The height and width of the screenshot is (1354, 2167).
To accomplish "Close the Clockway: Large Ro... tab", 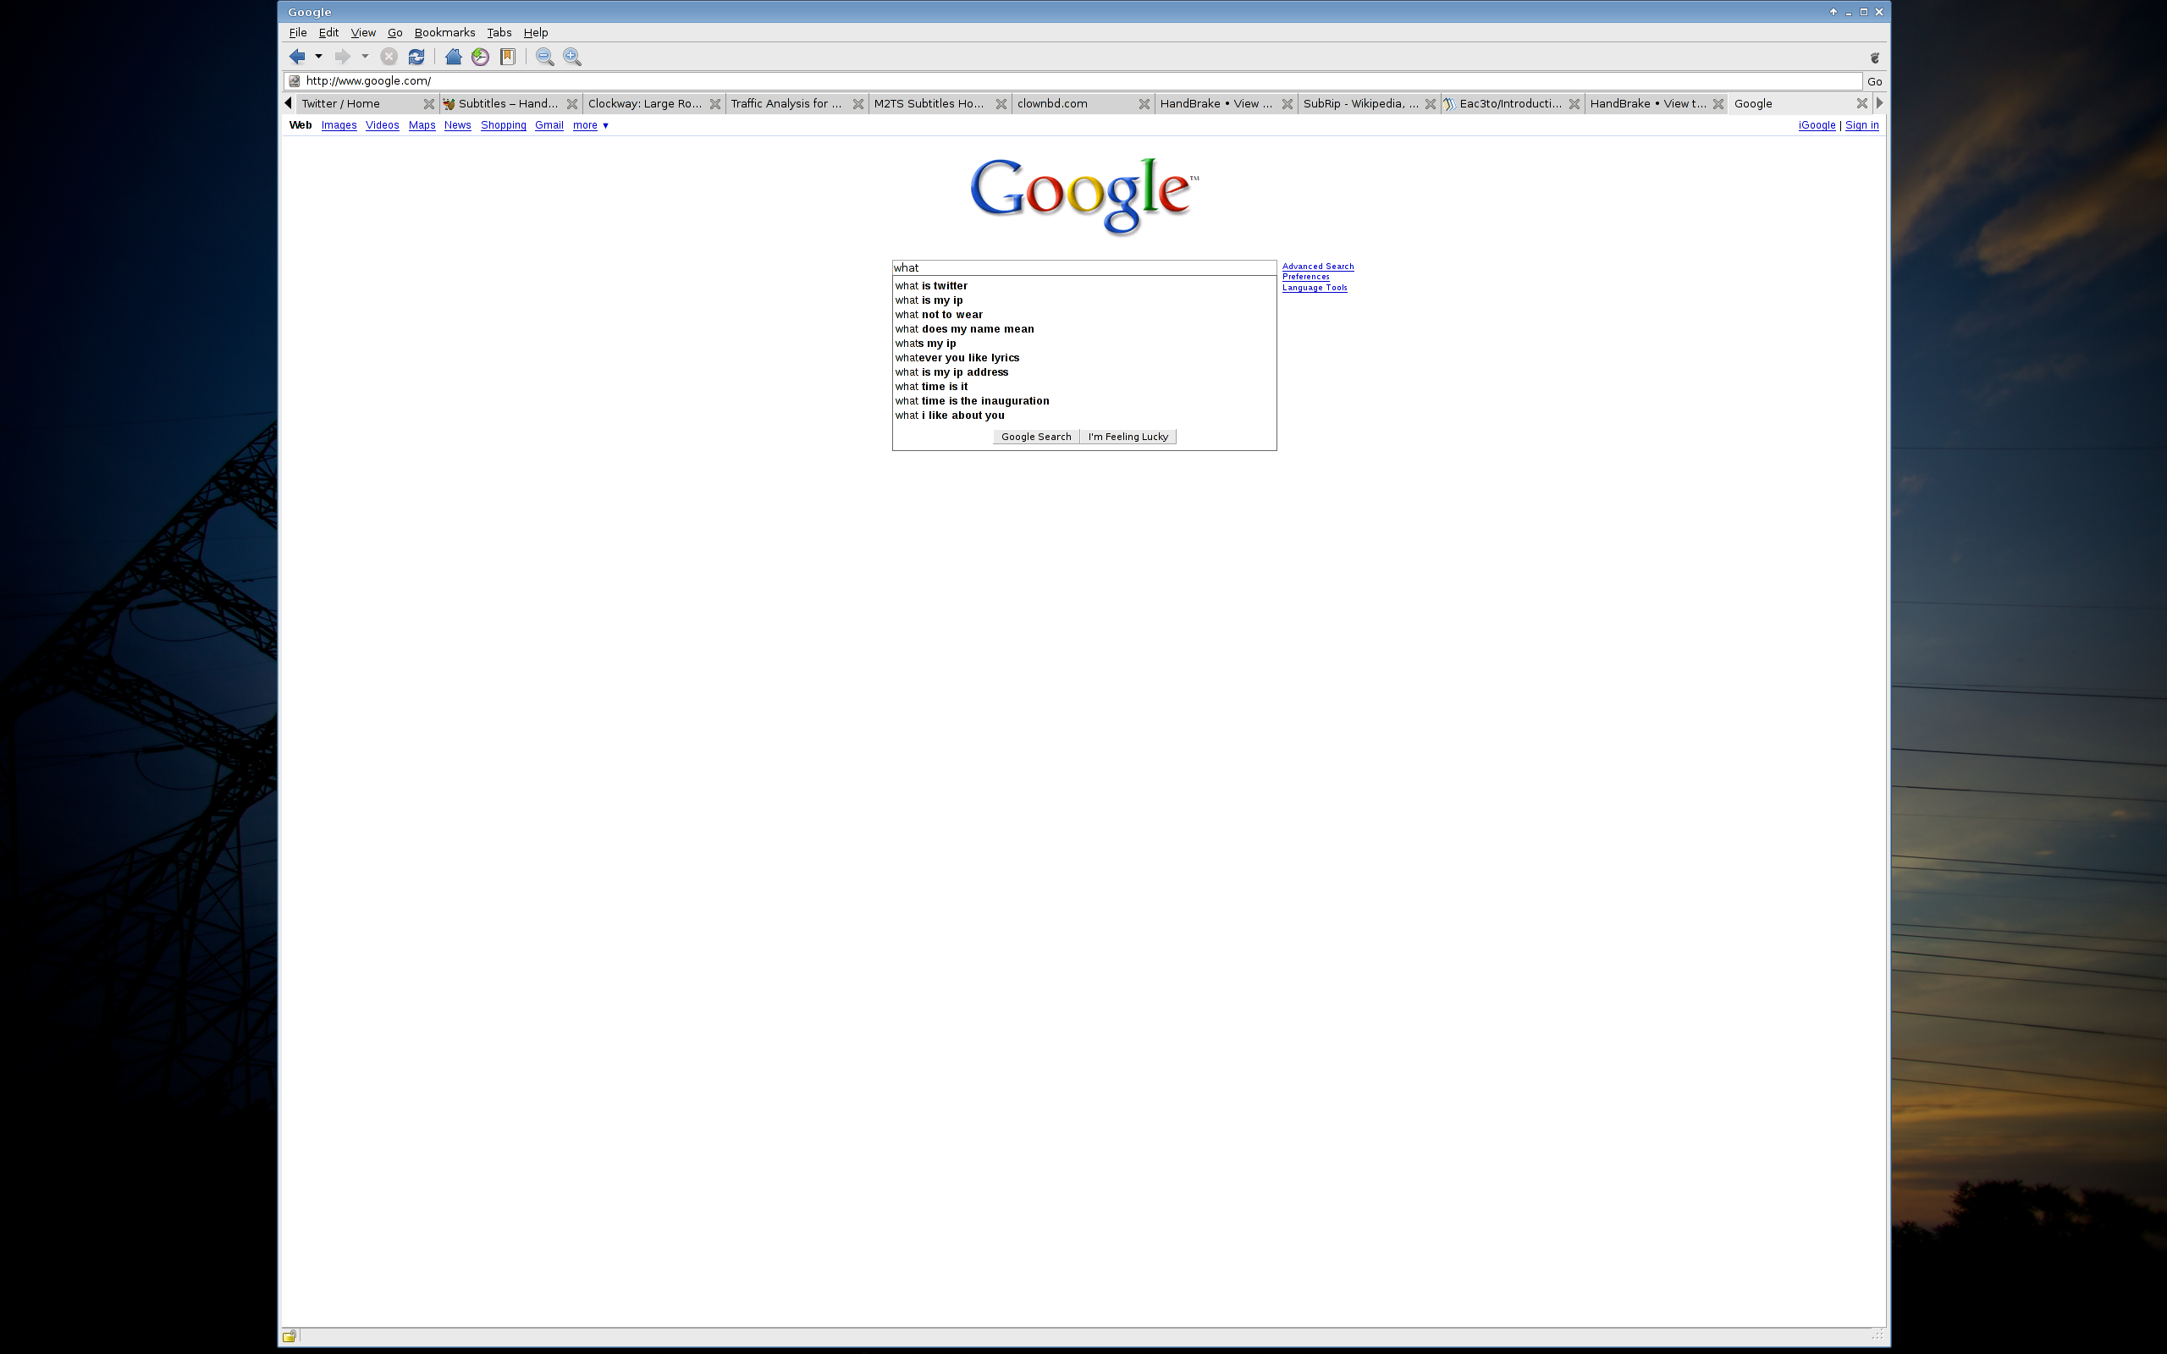I will (715, 104).
